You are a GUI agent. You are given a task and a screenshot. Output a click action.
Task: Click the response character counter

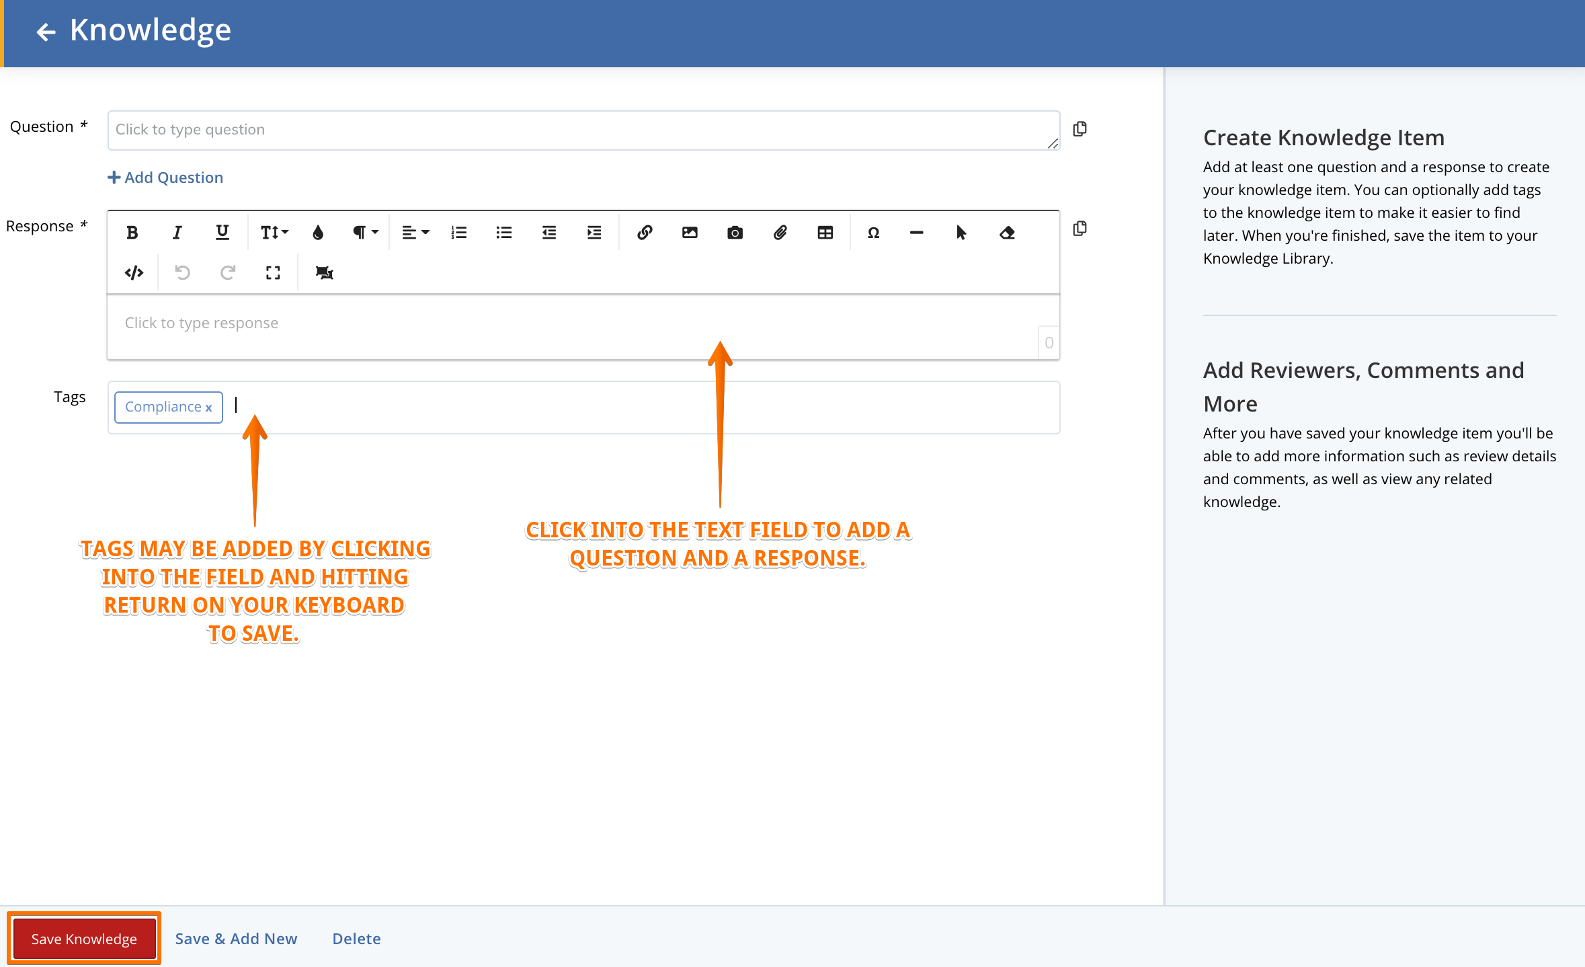tap(1049, 343)
